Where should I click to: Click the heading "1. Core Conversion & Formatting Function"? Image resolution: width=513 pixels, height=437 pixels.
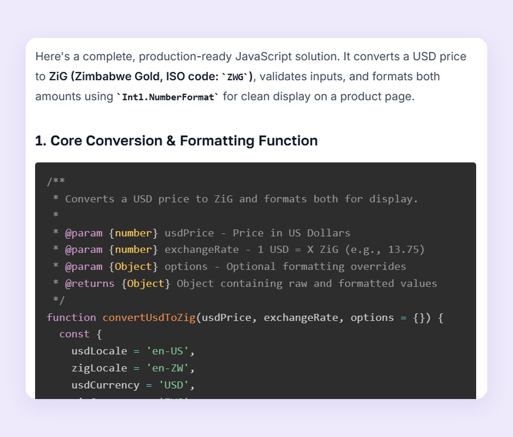pos(176,141)
